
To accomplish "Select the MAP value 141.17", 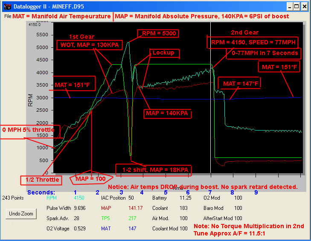I will click(x=136, y=208).
